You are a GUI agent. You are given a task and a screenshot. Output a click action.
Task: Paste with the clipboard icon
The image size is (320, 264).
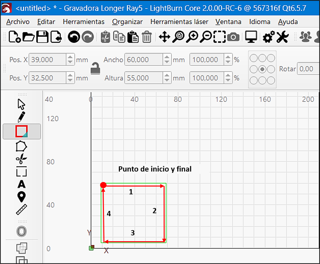coord(133,37)
